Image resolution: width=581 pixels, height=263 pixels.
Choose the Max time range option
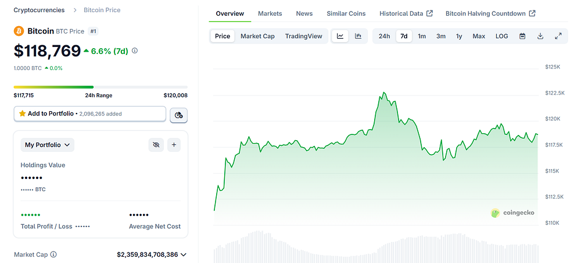click(479, 36)
